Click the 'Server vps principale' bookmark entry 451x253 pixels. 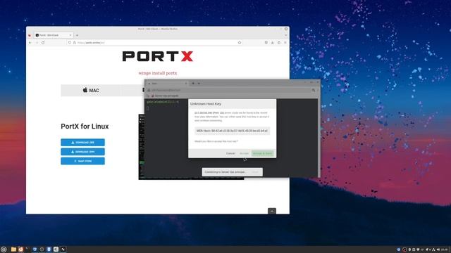pyautogui.click(x=165, y=96)
